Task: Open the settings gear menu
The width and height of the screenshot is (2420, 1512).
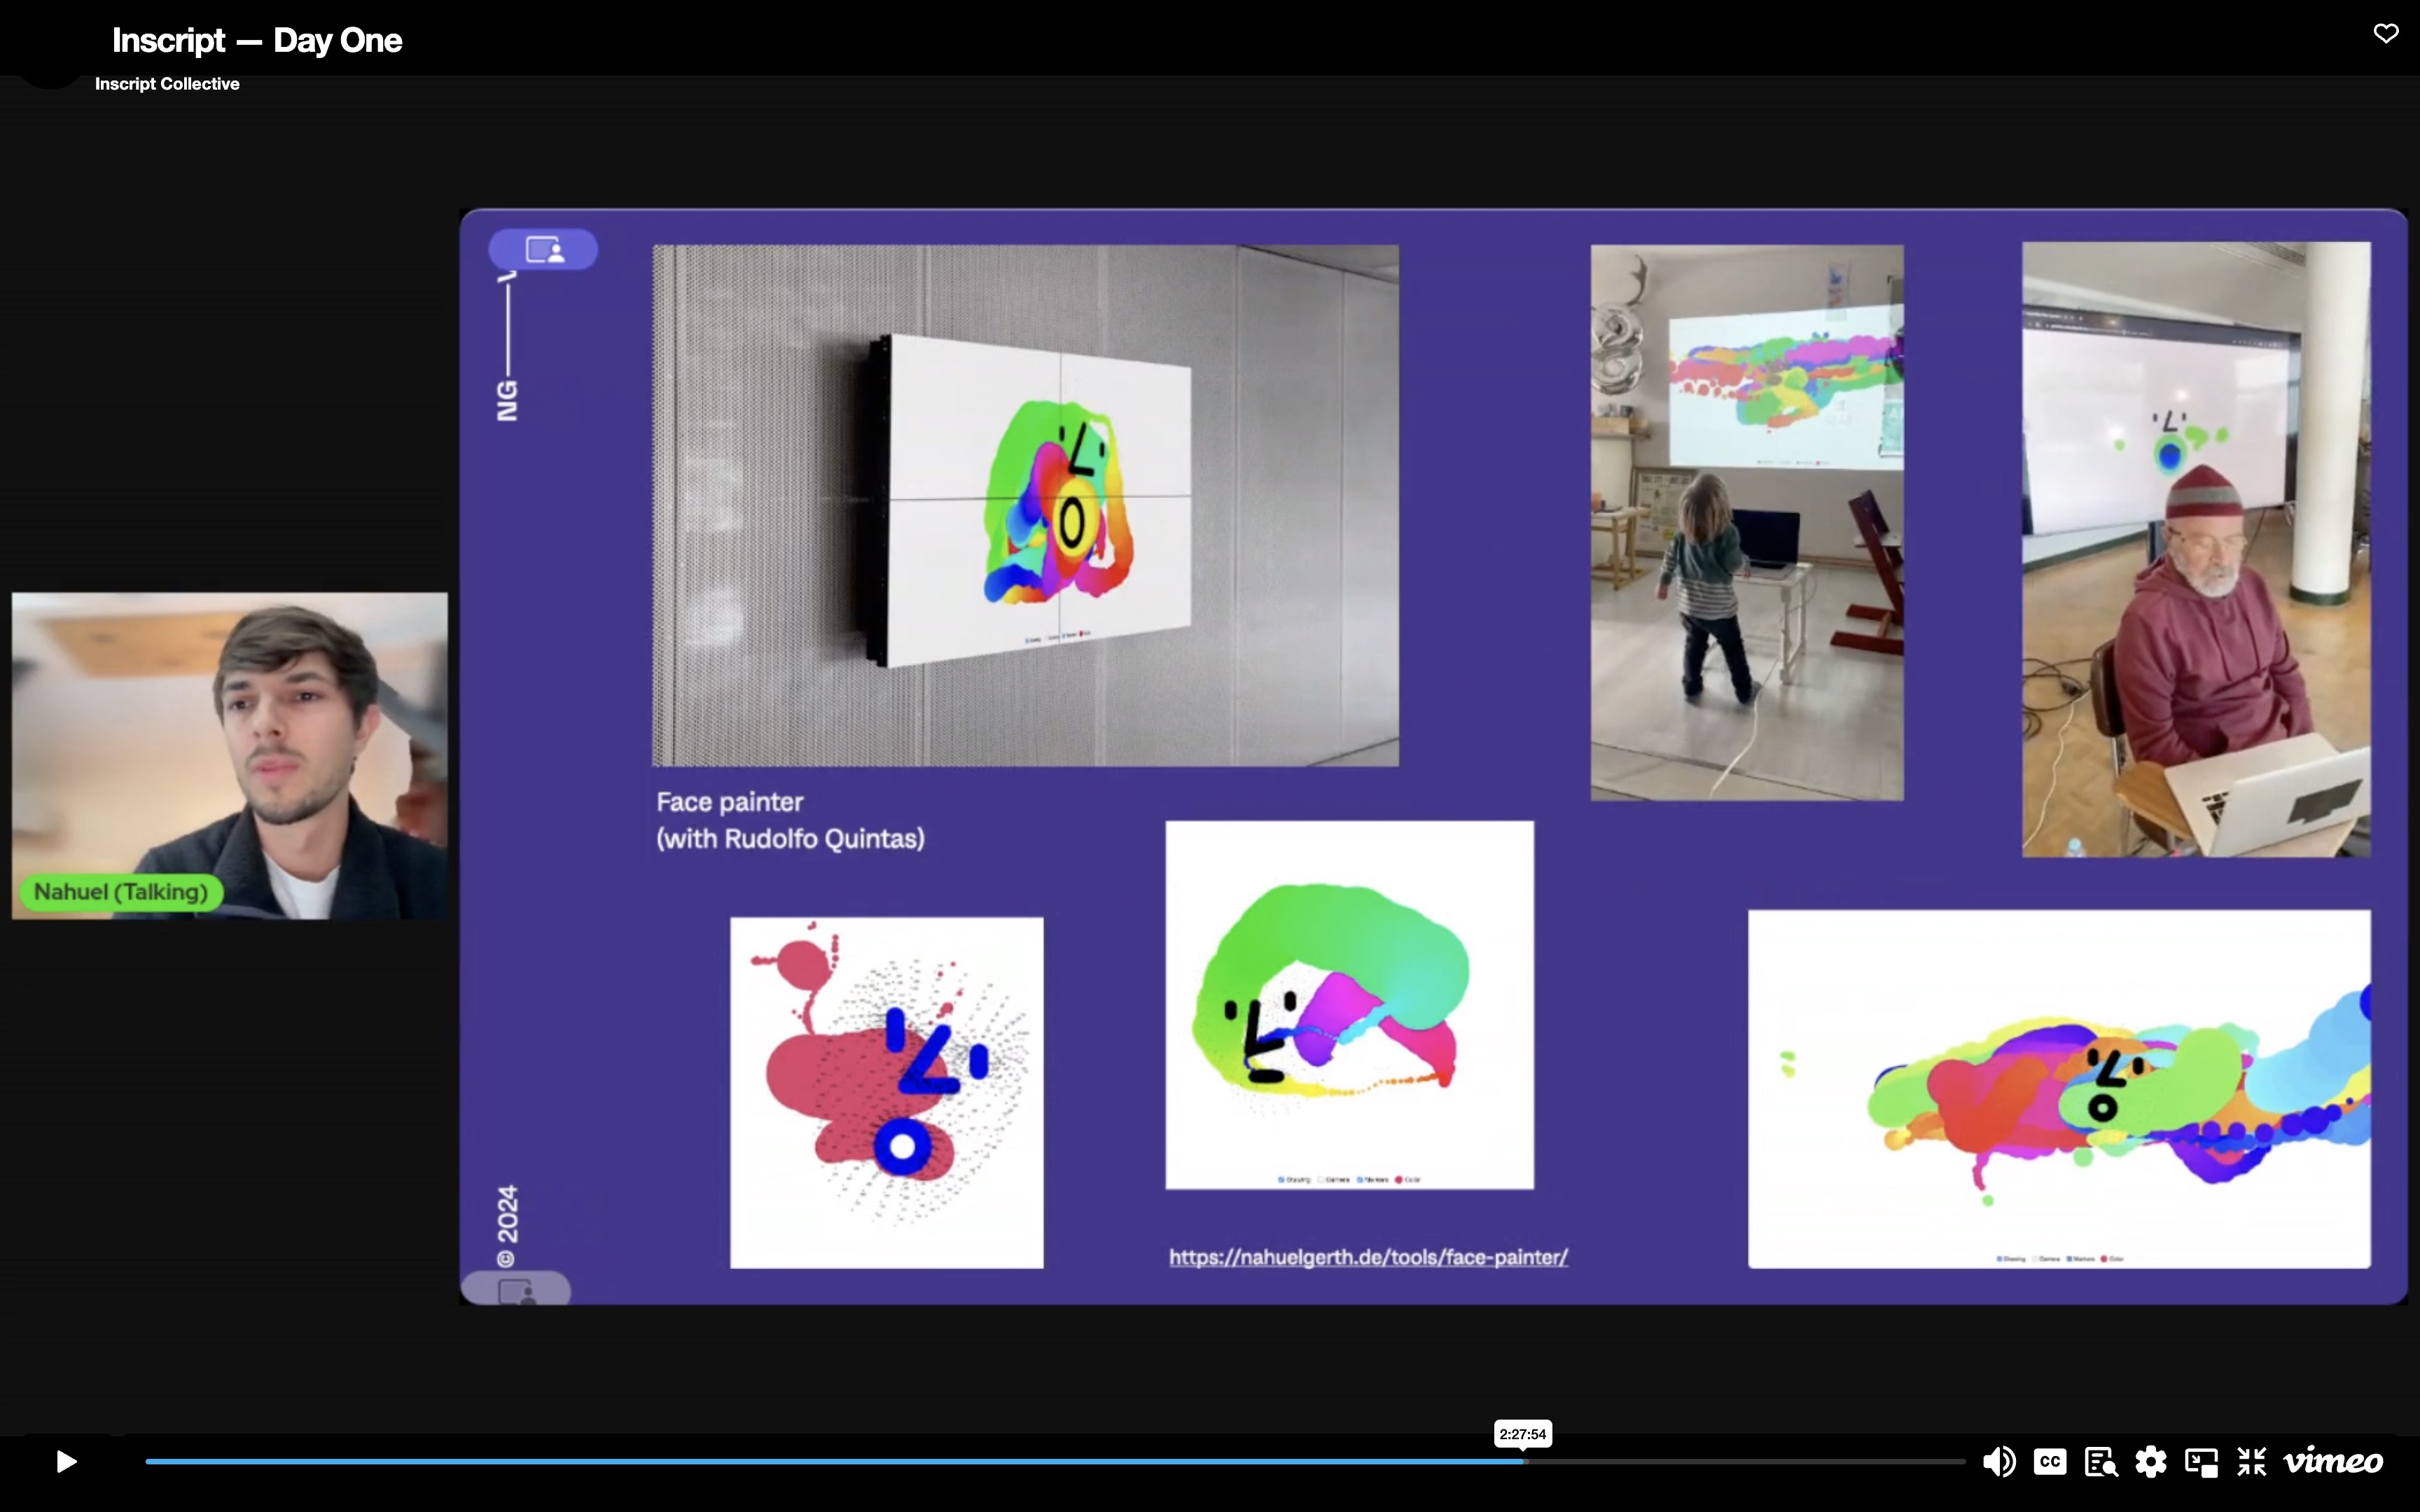Action: [2151, 1462]
